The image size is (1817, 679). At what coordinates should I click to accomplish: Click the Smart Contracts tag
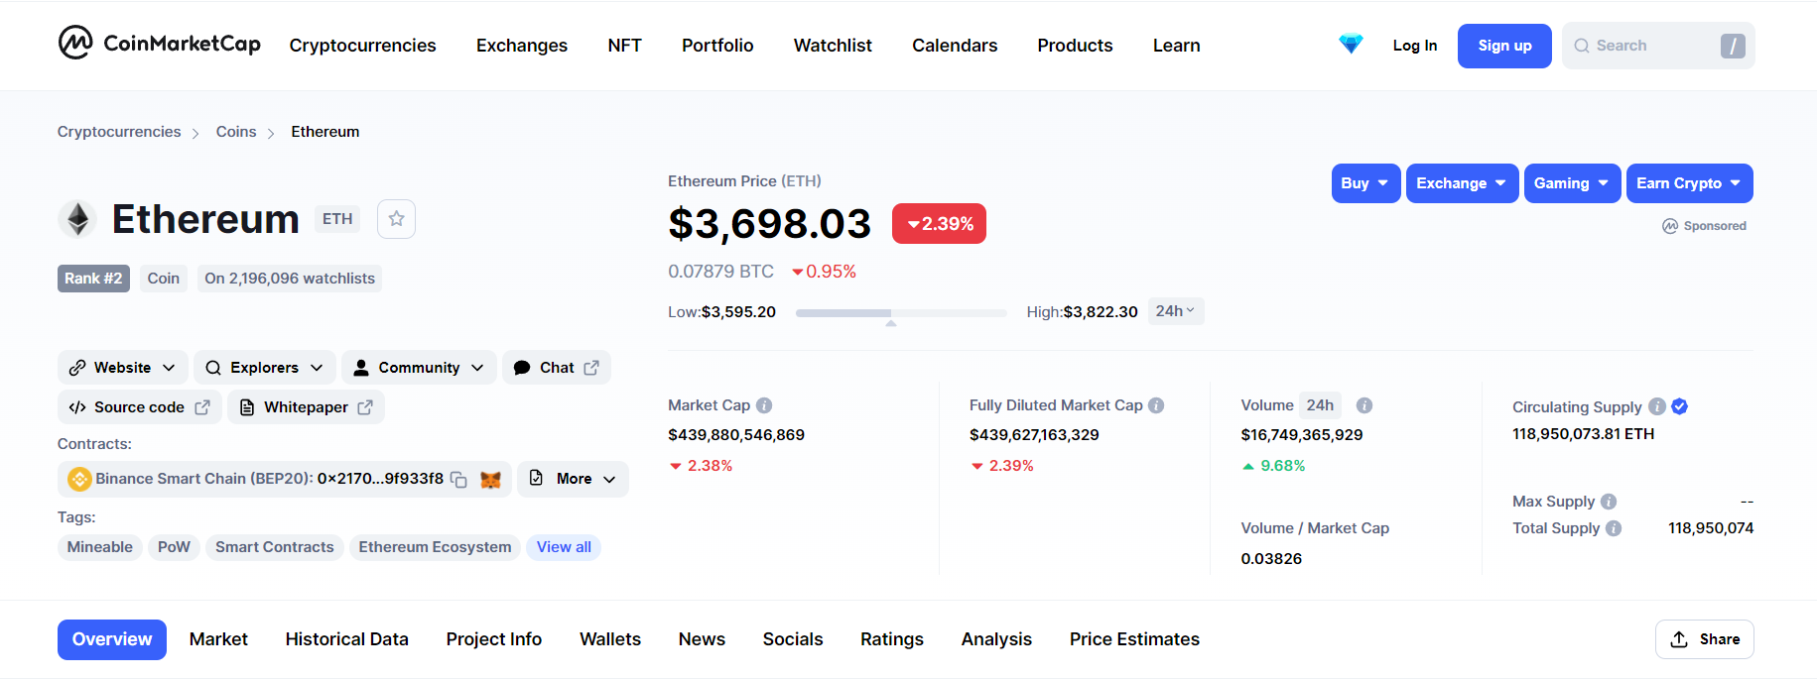(275, 547)
